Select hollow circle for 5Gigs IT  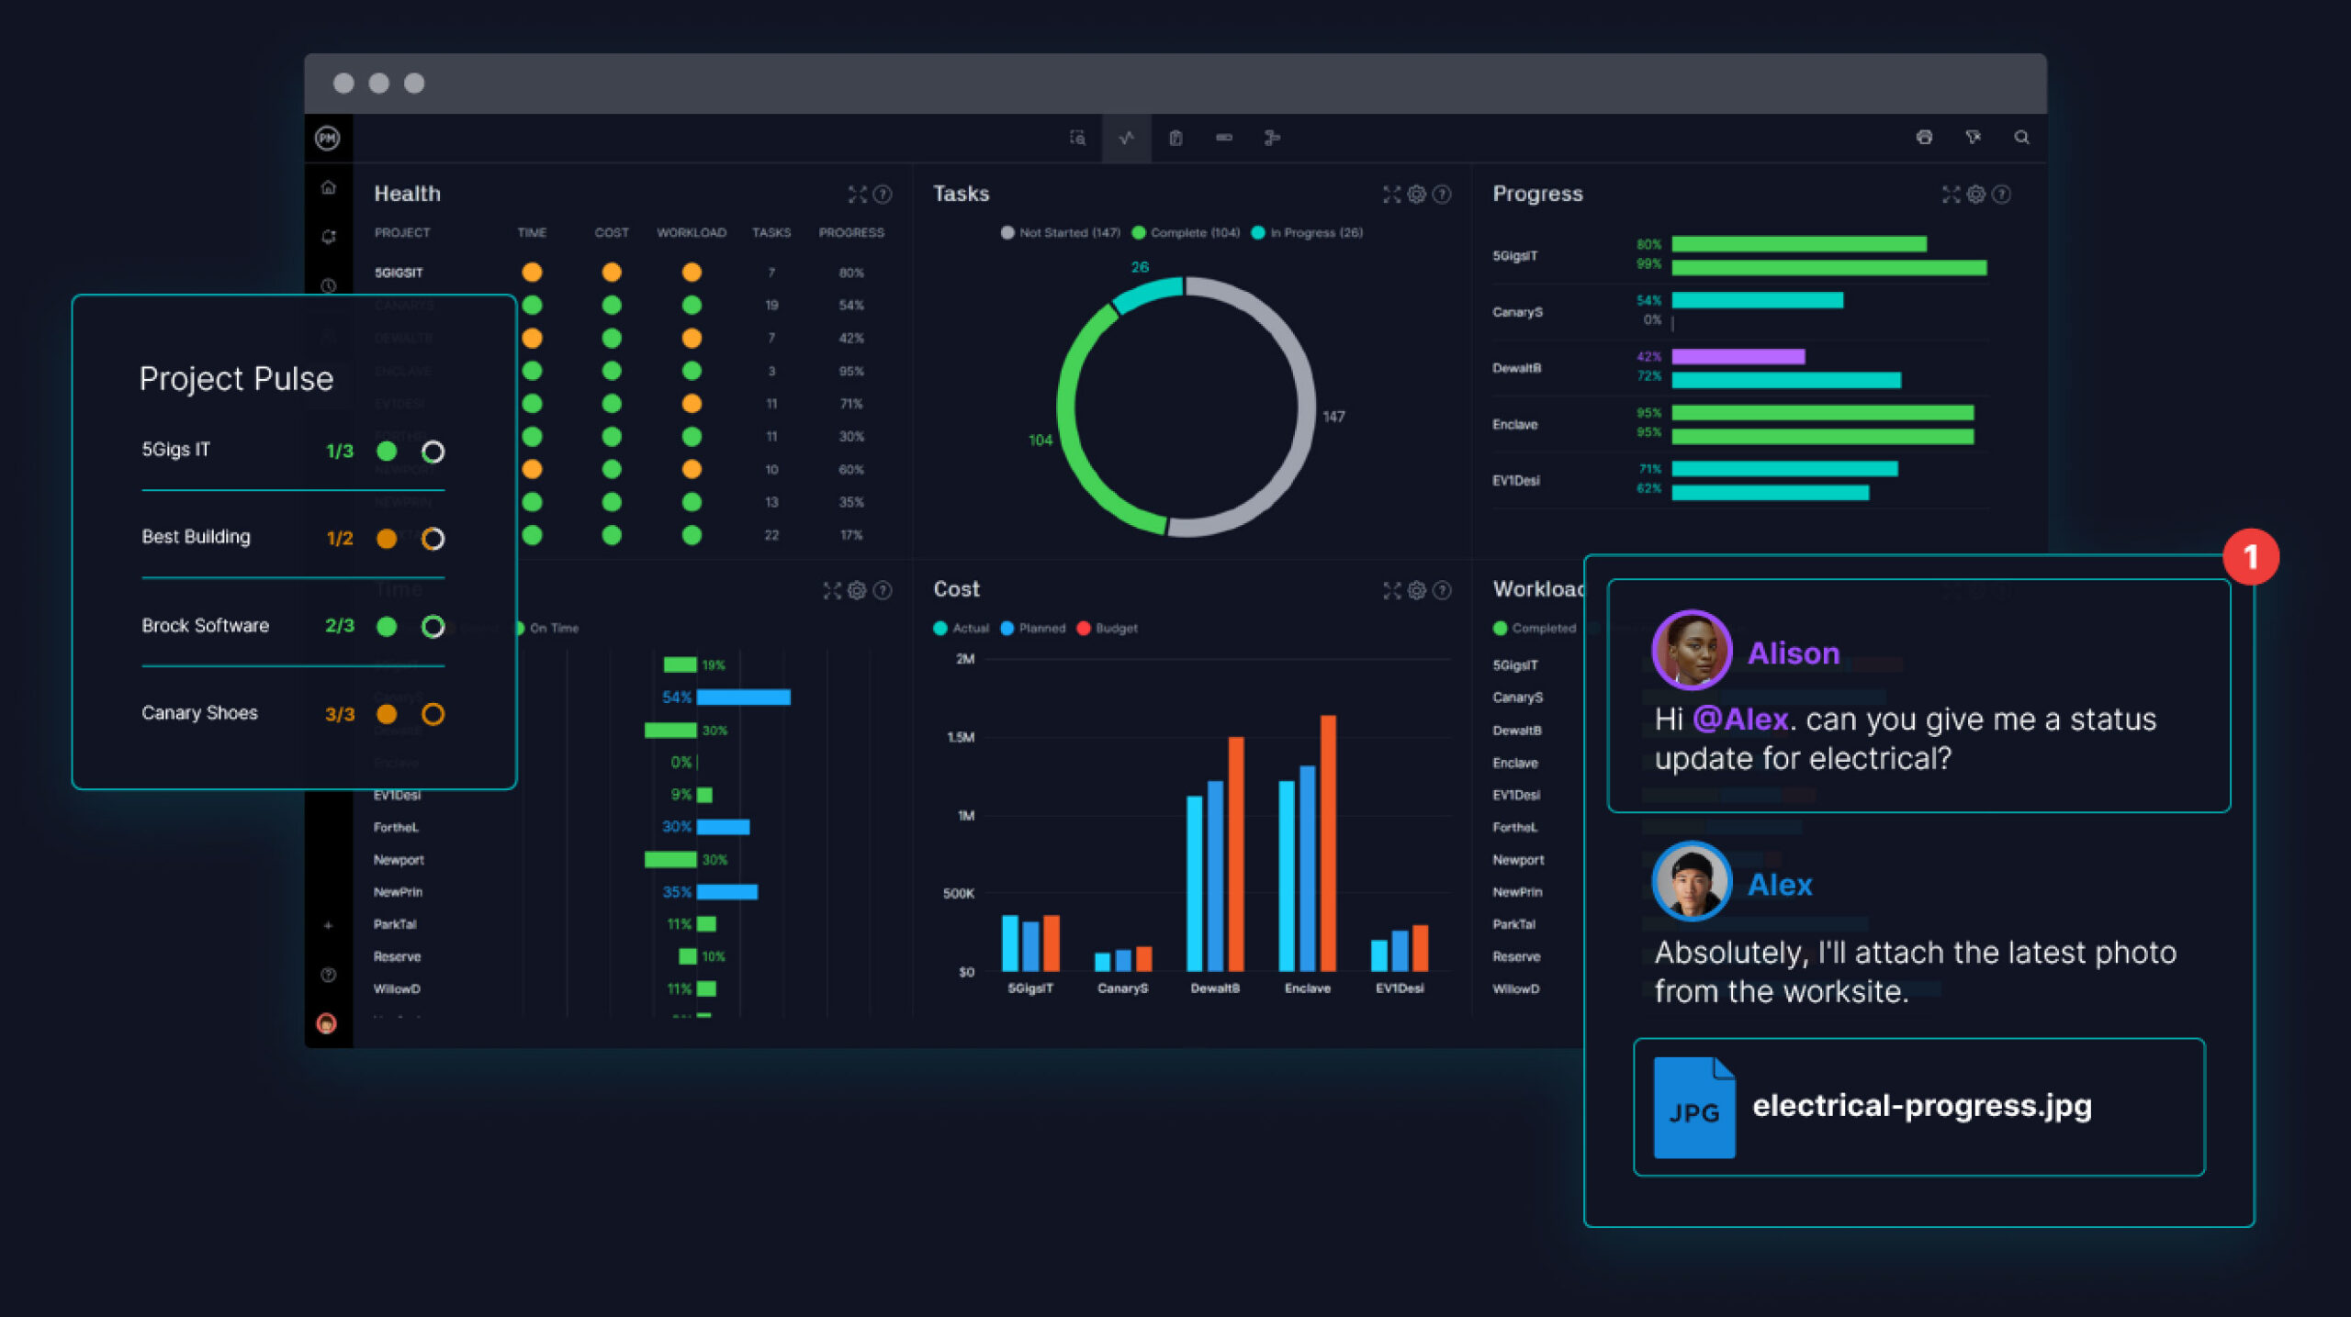(x=433, y=452)
